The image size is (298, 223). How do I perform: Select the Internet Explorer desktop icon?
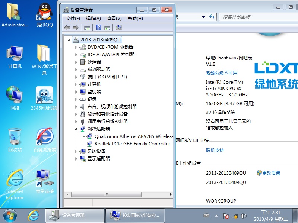pyautogui.click(x=15, y=185)
